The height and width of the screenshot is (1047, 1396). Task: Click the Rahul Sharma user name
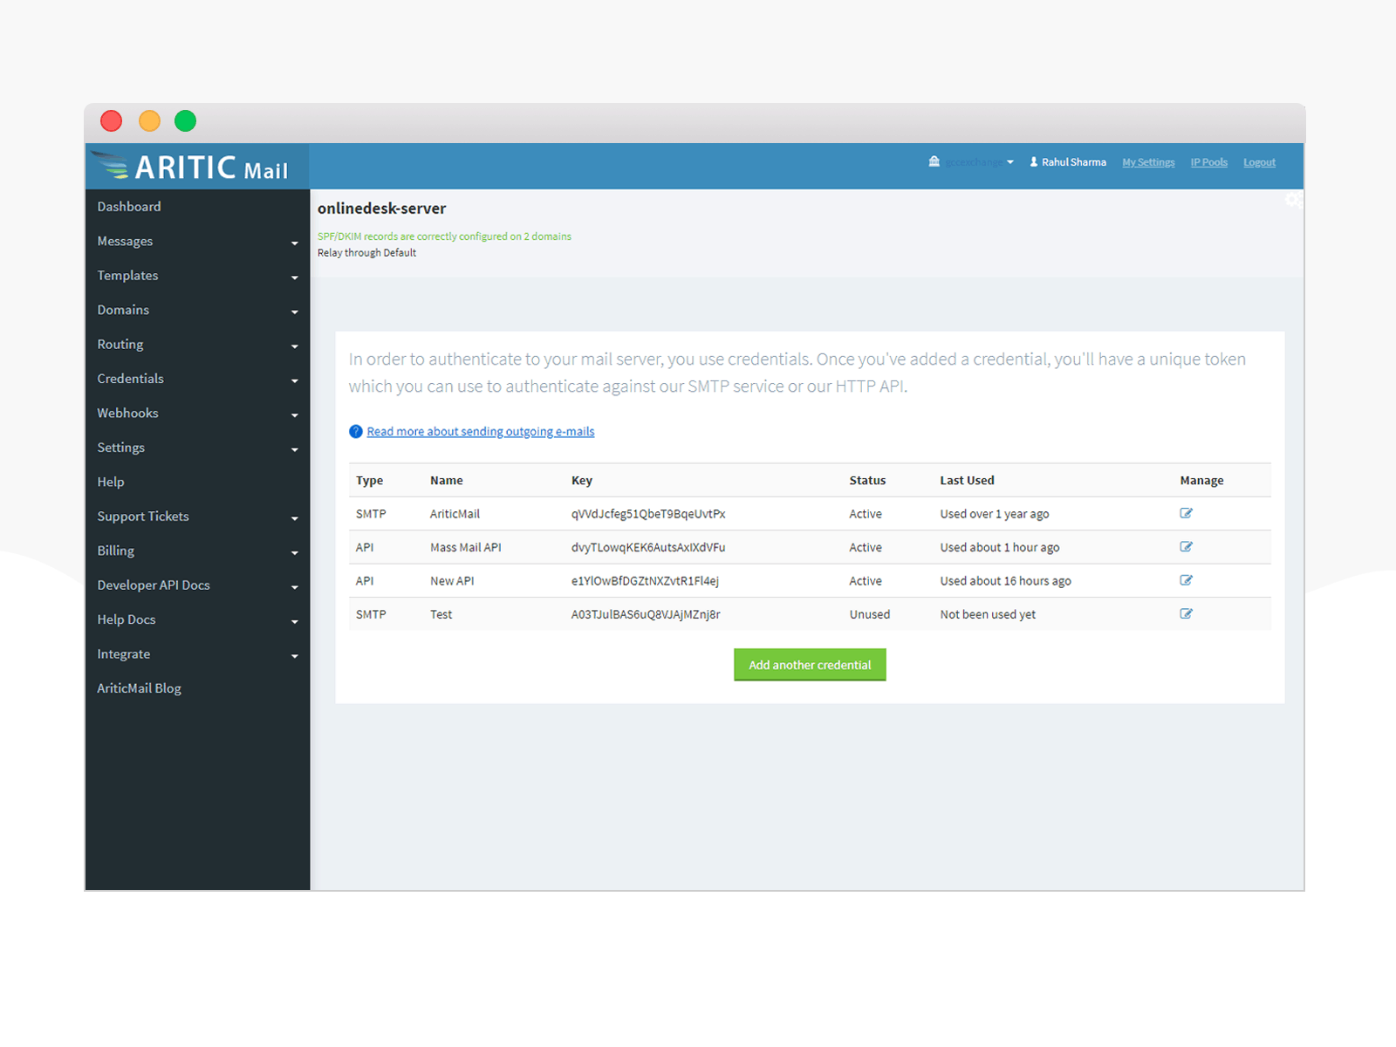coord(1073,162)
